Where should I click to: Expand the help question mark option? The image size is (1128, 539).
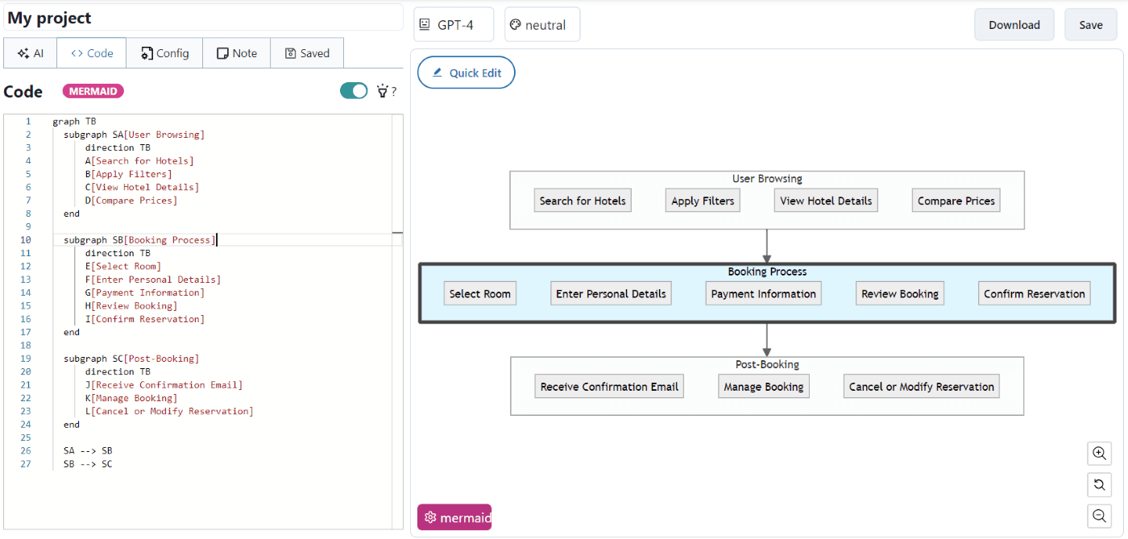coord(394,90)
